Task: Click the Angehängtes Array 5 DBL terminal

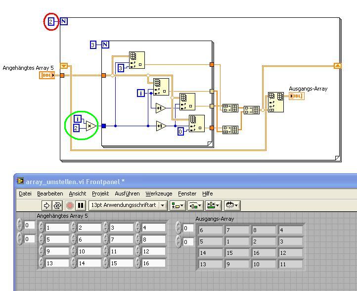Action: [48, 75]
